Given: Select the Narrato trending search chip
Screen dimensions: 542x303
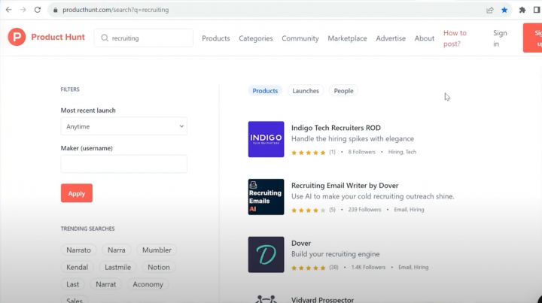Looking at the screenshot, I should tap(78, 250).
